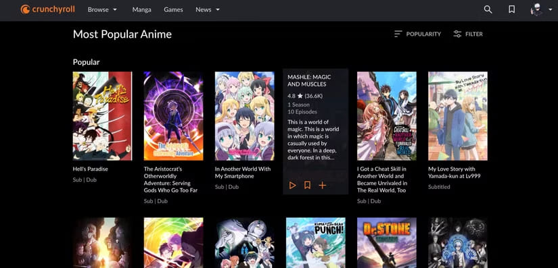Go to the Manga section
Screen dimensions: 558x268
141,10
